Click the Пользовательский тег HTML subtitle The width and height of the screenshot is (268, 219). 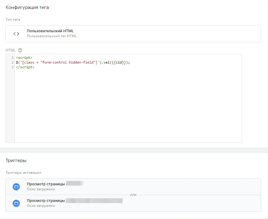pos(52,36)
